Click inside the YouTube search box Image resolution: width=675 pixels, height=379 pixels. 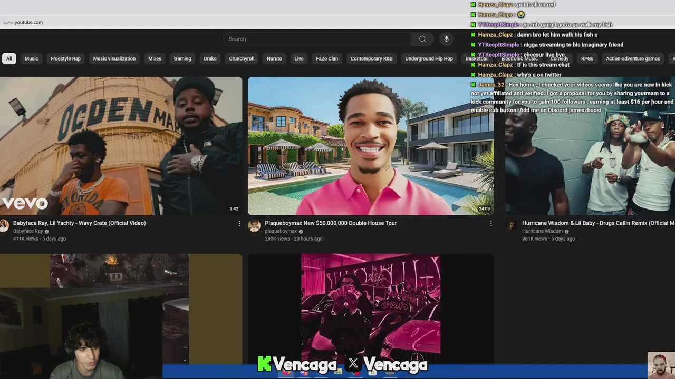pos(317,39)
